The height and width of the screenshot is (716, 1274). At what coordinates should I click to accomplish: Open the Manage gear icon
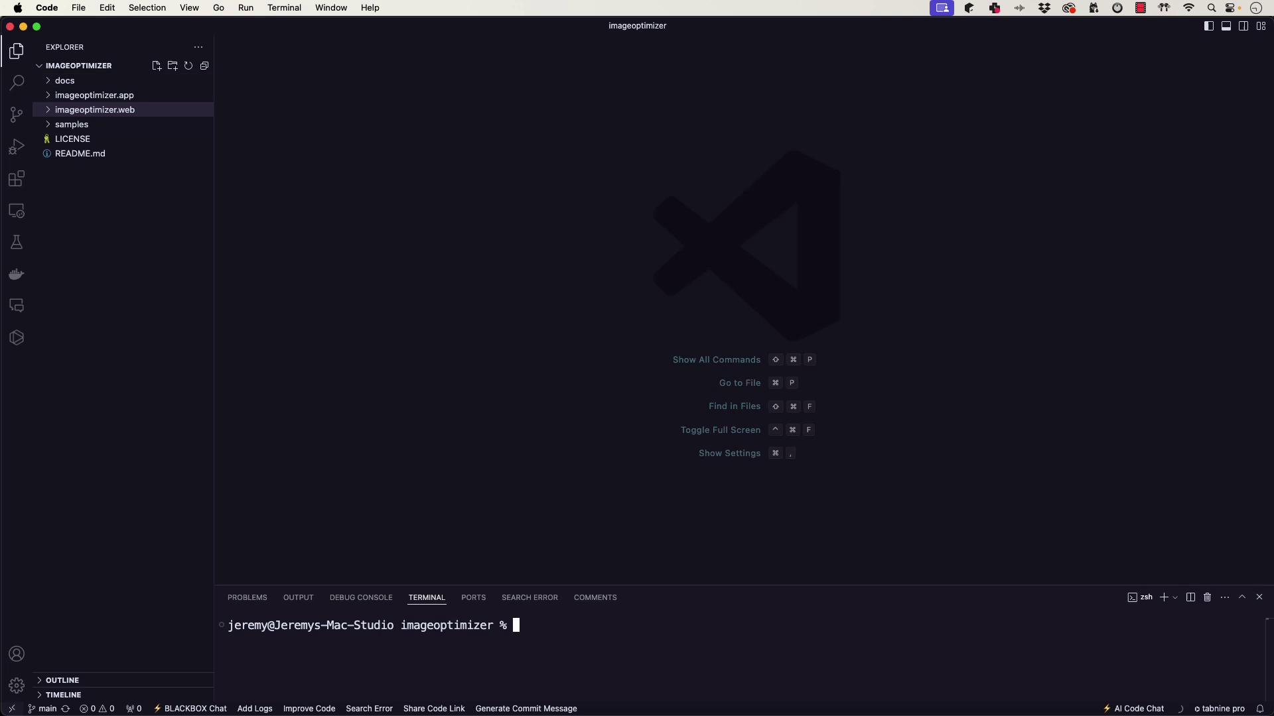pyautogui.click(x=17, y=686)
